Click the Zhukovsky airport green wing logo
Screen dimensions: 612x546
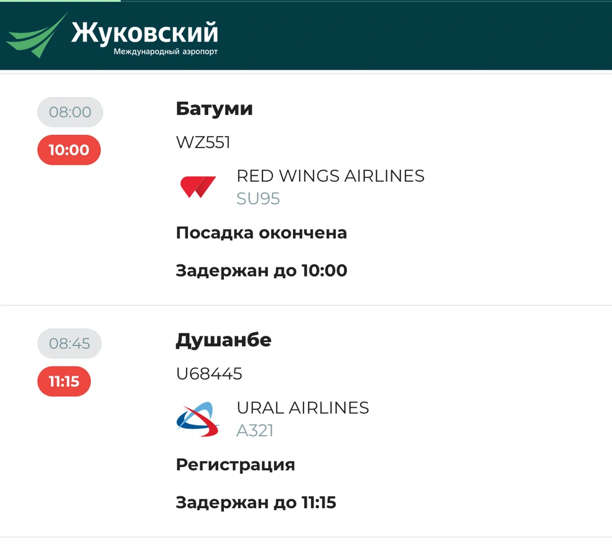pos(37,35)
